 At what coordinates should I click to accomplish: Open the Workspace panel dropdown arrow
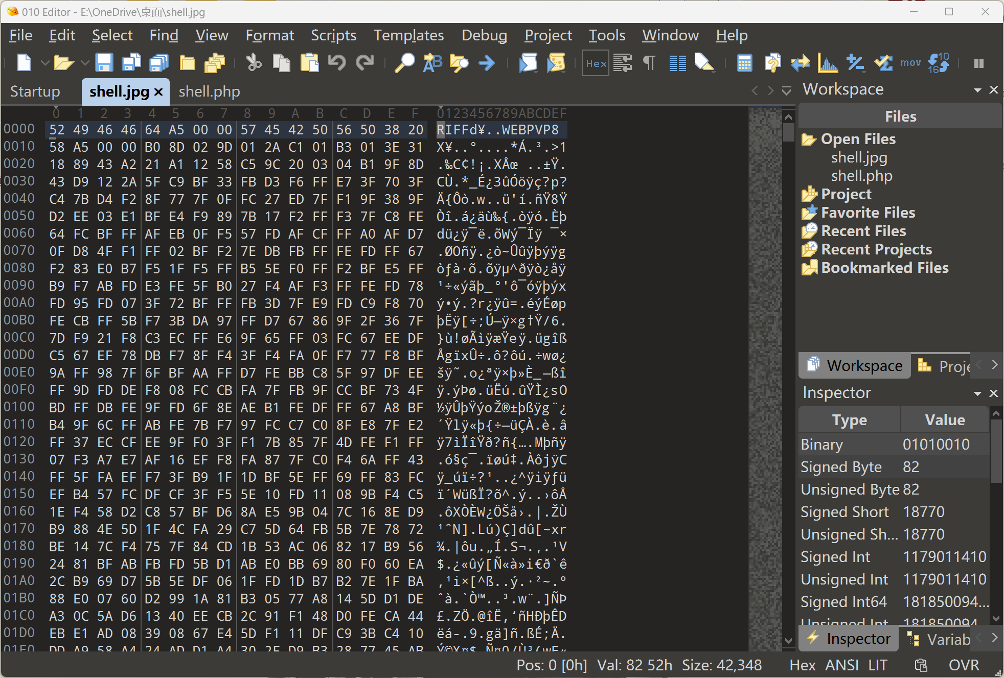tap(977, 90)
